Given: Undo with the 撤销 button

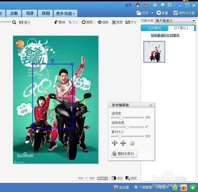Looking at the screenshot, I should coord(60,22).
